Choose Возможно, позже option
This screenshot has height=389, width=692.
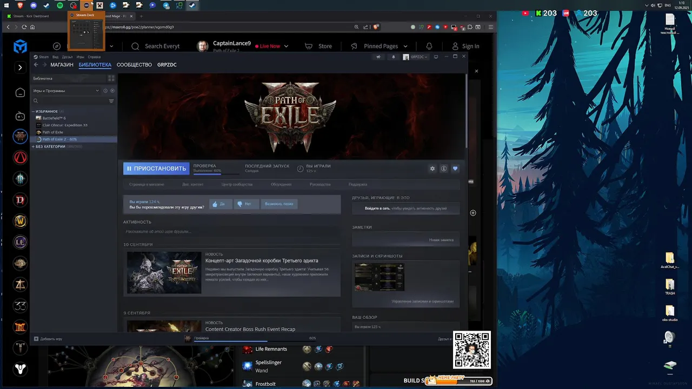279,204
